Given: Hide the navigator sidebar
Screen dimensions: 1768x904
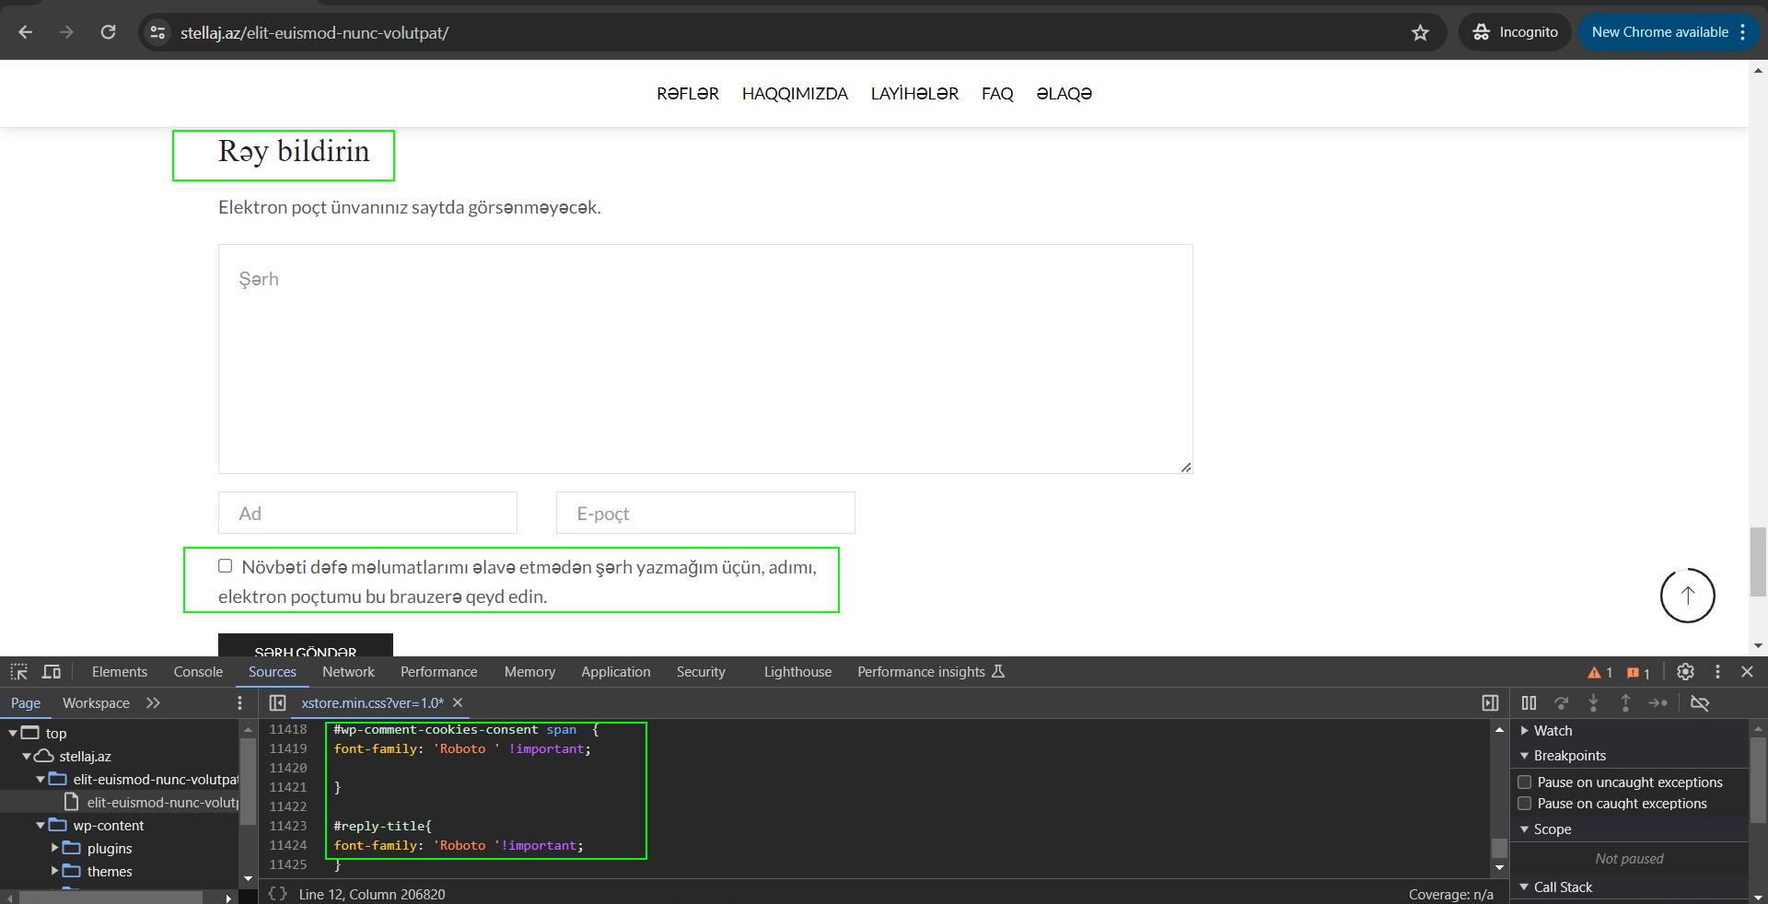Looking at the screenshot, I should point(277,703).
